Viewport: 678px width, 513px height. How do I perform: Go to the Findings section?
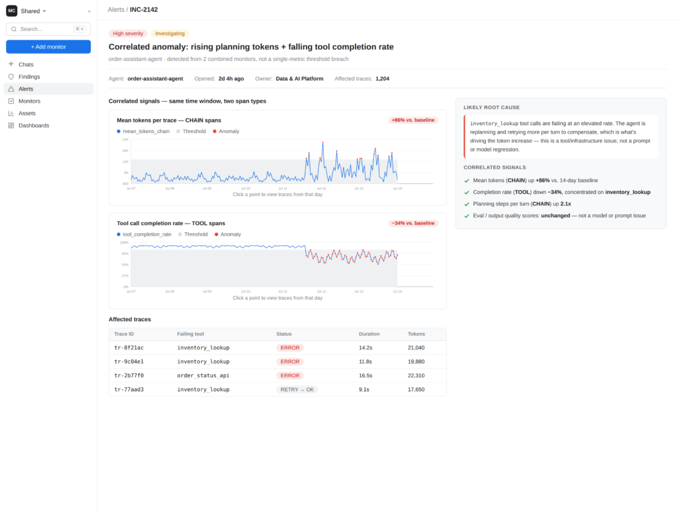[x=48, y=77]
